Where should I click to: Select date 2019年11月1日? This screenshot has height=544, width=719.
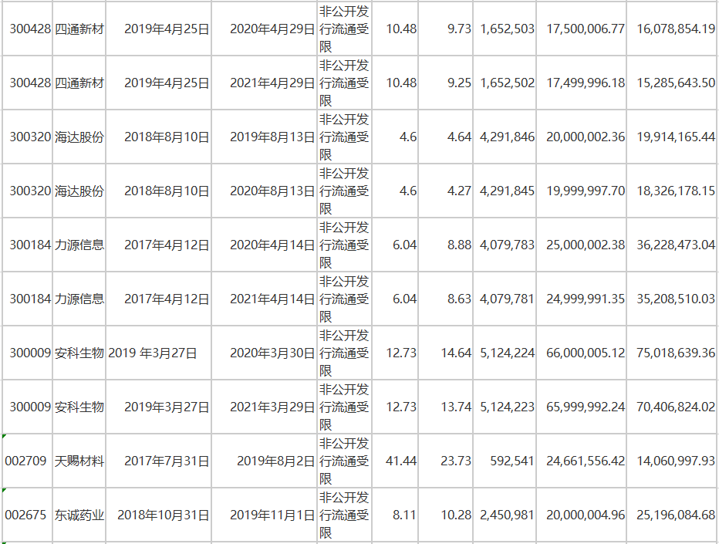tap(264, 515)
